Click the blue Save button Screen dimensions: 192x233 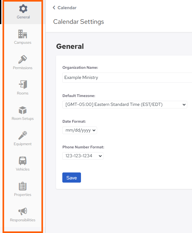[71, 178]
